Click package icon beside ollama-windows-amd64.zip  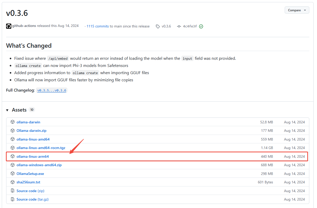point(13,165)
